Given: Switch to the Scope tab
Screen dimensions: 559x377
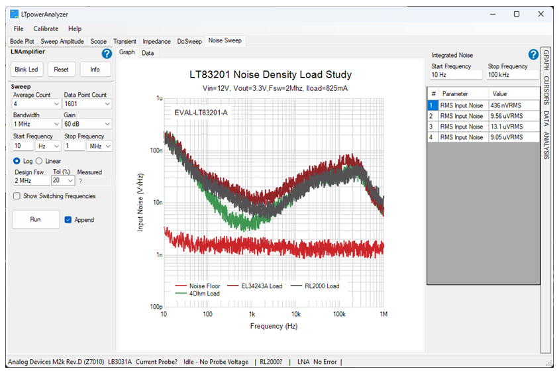Looking at the screenshot, I should [x=99, y=41].
